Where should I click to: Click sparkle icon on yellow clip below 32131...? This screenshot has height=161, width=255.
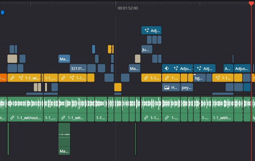click(x=72, y=78)
